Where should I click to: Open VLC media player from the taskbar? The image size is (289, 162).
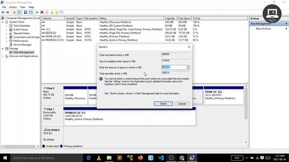[x=99, y=158]
